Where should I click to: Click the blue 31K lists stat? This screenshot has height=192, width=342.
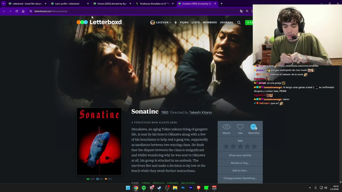coord(100,179)
